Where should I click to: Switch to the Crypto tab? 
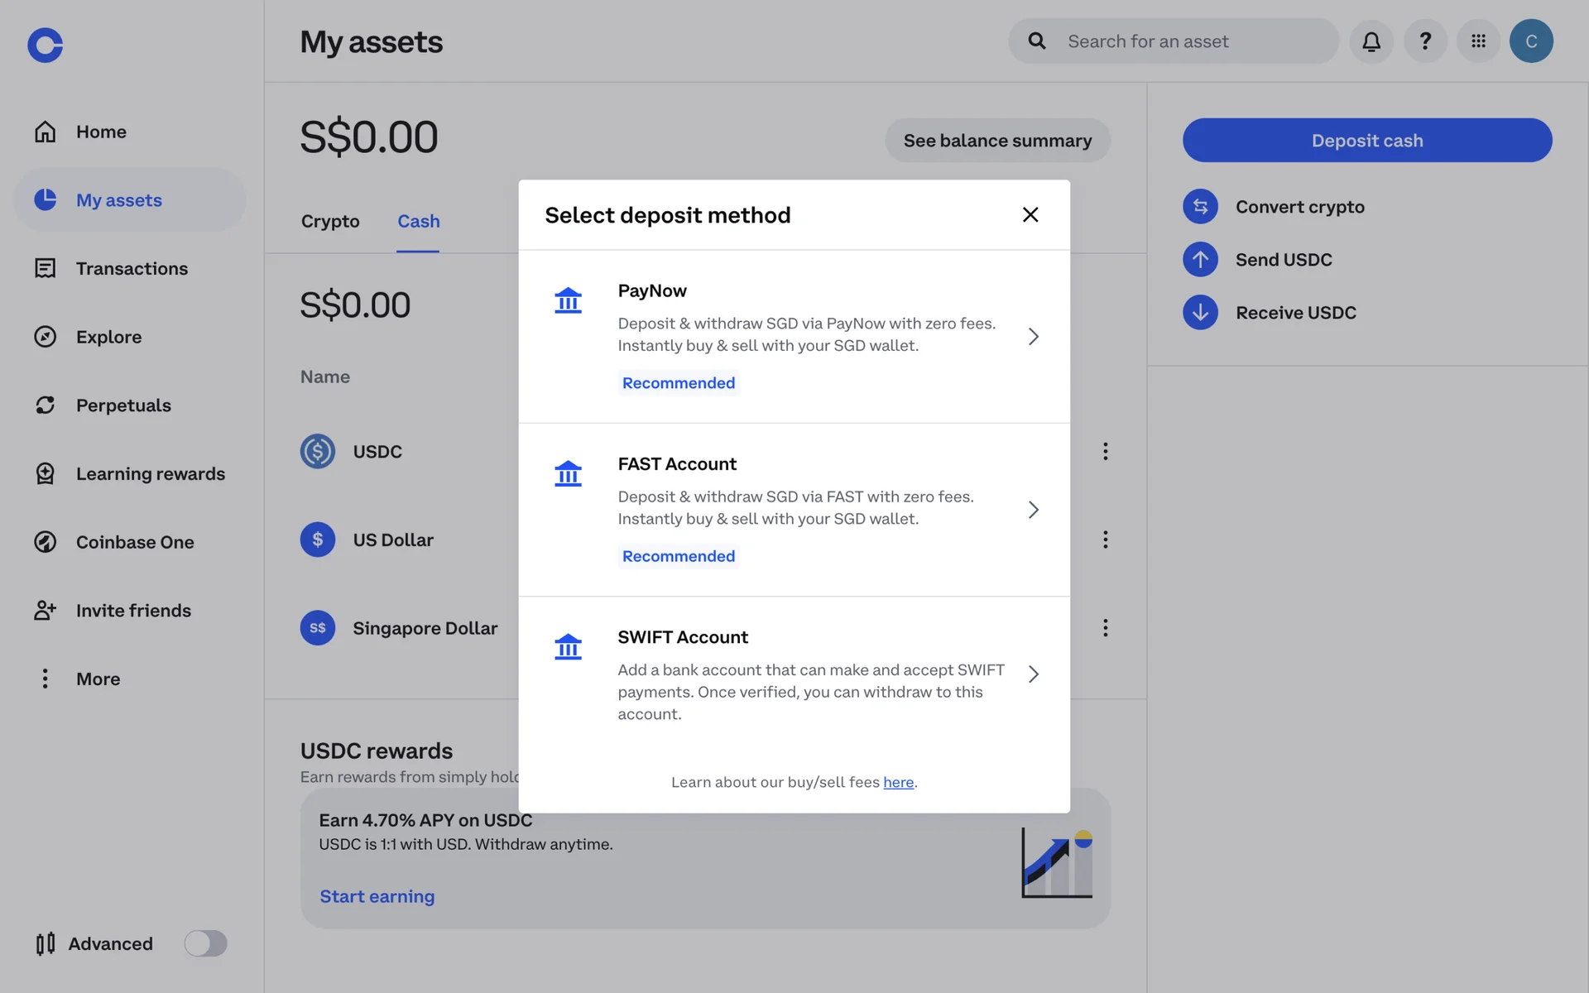tap(330, 222)
